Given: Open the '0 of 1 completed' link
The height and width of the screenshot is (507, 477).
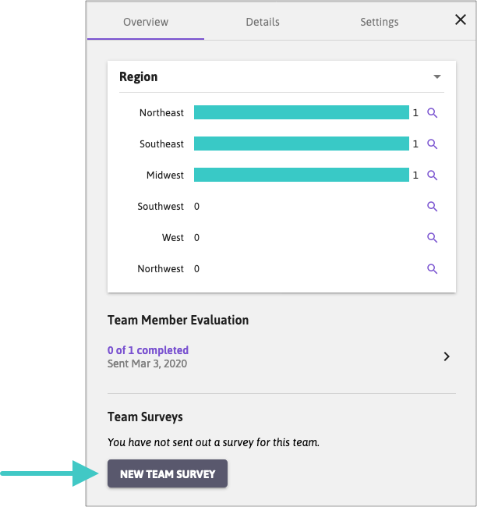Looking at the screenshot, I should coord(148,350).
